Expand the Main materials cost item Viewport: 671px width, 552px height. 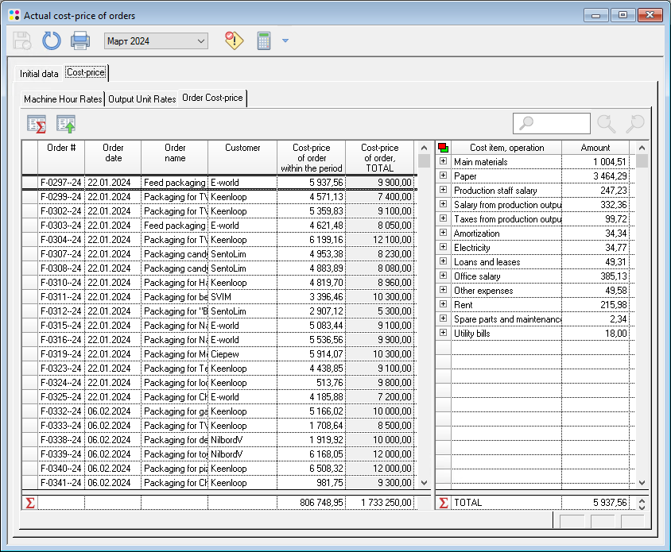tap(443, 162)
